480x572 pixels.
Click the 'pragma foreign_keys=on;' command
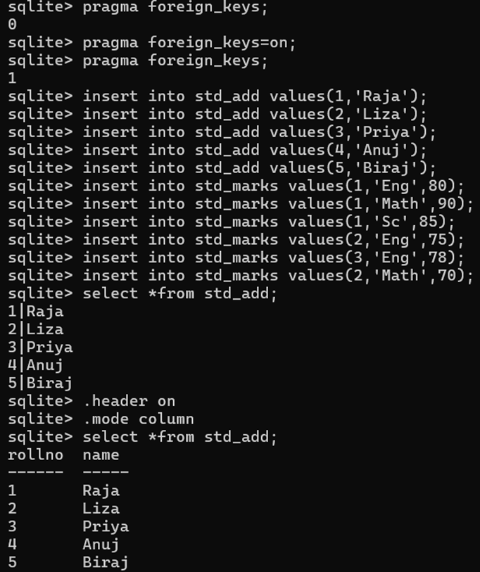(189, 42)
